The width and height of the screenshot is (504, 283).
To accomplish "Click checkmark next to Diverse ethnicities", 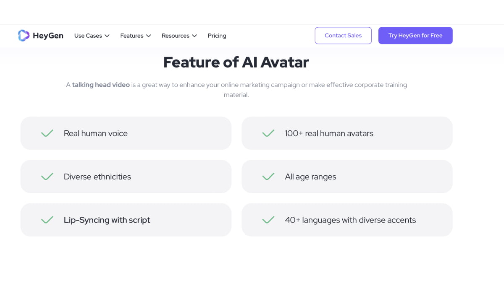I will tap(47, 177).
